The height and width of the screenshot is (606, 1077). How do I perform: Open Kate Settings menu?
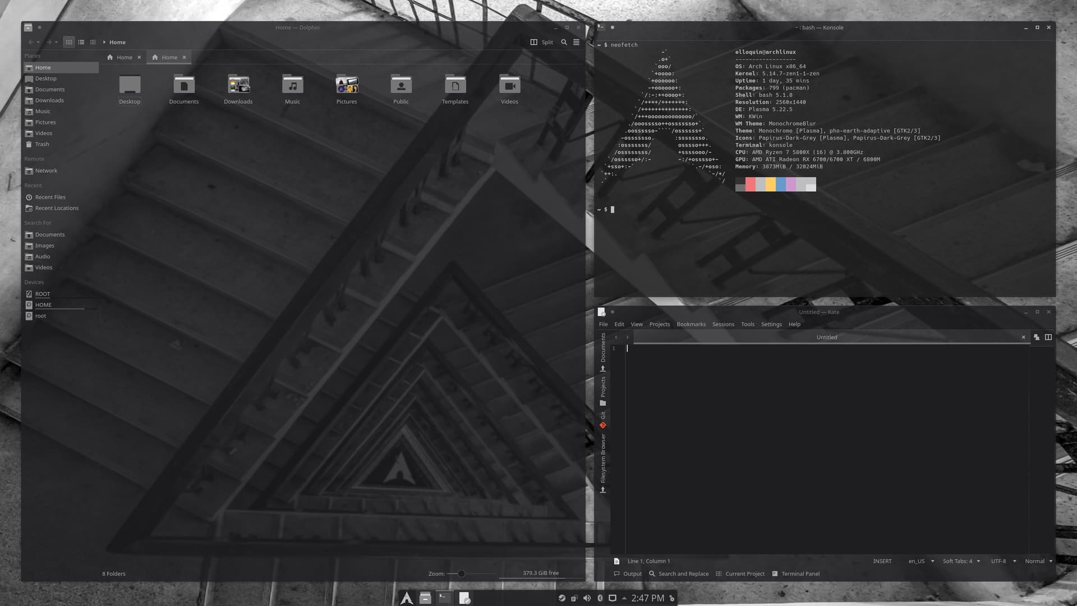pos(771,324)
